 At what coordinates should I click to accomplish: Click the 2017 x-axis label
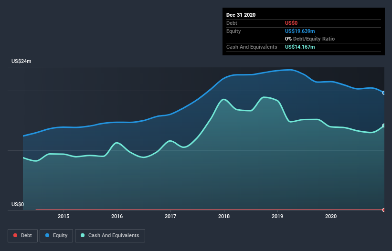tap(170, 216)
